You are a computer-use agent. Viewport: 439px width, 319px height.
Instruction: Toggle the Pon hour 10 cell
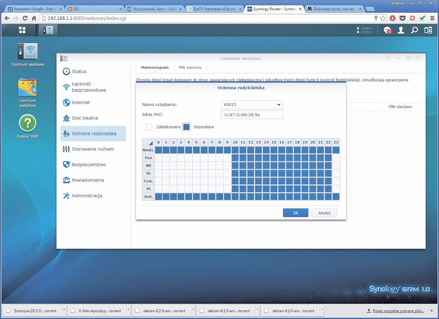pos(235,158)
